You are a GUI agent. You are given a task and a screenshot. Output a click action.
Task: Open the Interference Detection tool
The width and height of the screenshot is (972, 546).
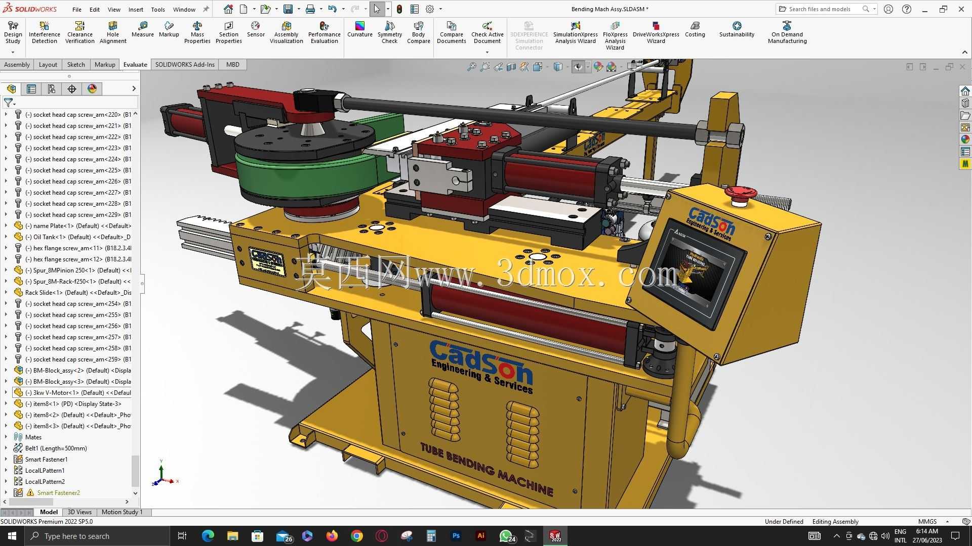[x=45, y=32]
